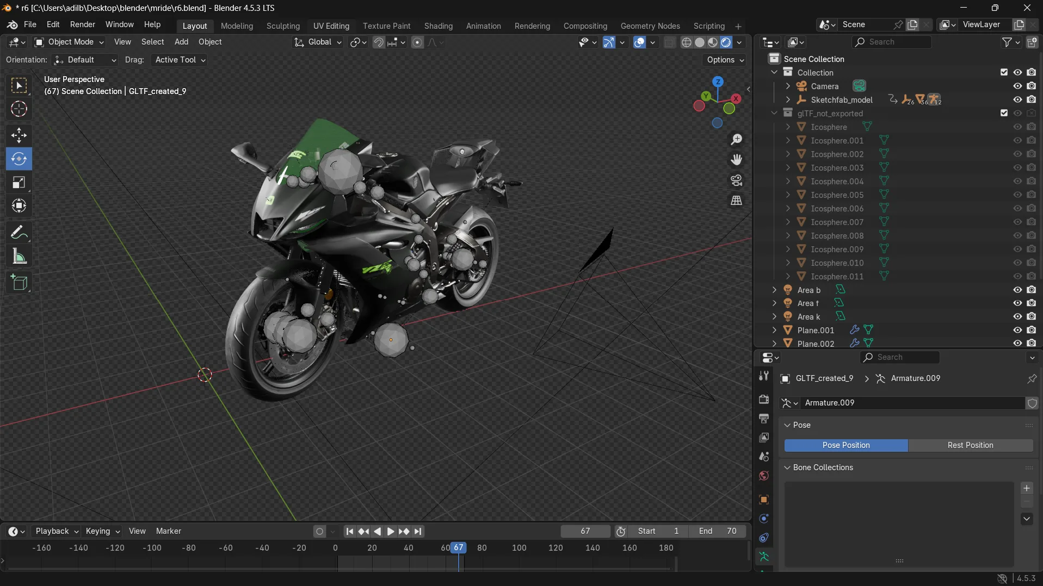Collapse the Pose panel

(787, 425)
